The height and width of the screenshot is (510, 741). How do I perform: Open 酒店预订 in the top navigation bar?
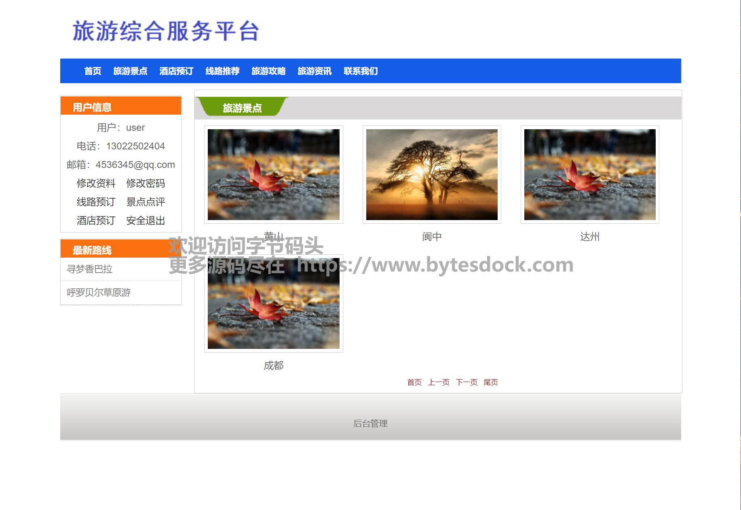click(176, 71)
